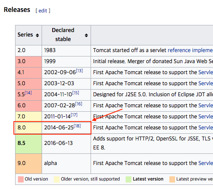Click the series 2.0 cell
Screen dimensions: 213x189
coord(29,50)
